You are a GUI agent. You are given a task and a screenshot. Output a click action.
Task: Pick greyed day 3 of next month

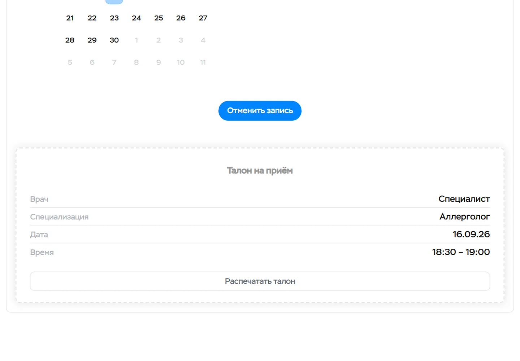[x=181, y=40]
